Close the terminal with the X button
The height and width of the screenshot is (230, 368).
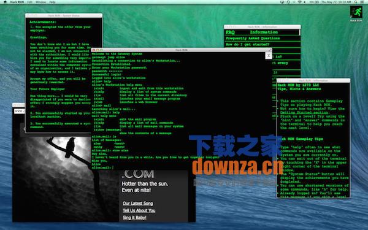pos(269,56)
